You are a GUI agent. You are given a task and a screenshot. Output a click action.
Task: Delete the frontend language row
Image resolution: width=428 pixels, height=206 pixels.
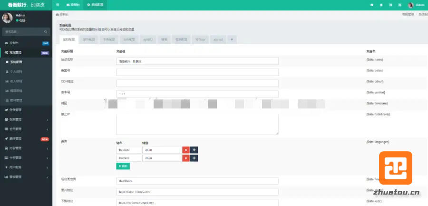tap(185, 158)
